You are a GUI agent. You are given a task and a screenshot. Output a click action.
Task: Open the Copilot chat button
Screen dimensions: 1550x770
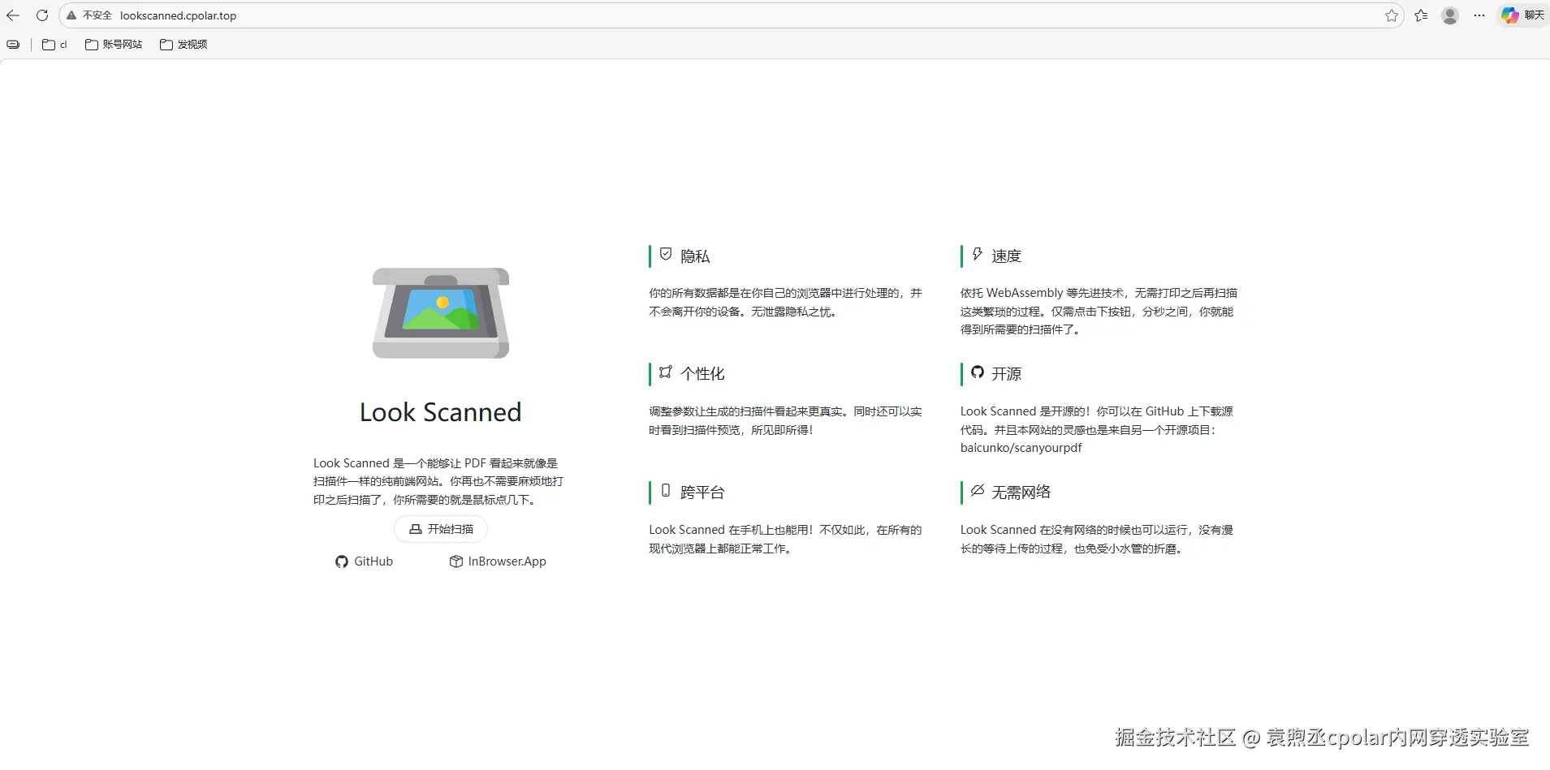[1522, 15]
